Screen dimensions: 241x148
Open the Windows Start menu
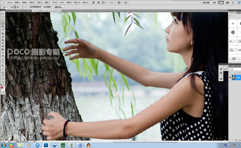[x=4, y=144]
